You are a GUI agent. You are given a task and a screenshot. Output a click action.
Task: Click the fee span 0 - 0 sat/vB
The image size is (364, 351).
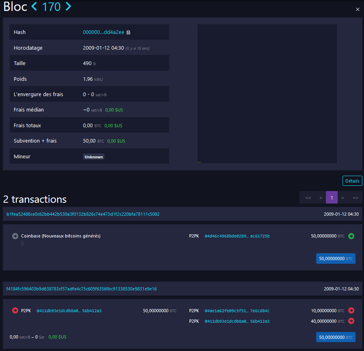95,95
